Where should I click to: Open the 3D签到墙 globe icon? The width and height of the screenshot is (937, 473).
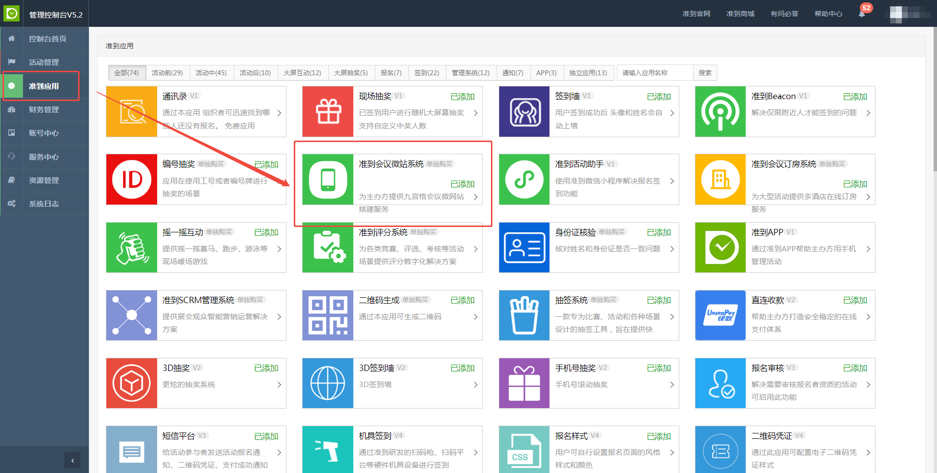(328, 383)
